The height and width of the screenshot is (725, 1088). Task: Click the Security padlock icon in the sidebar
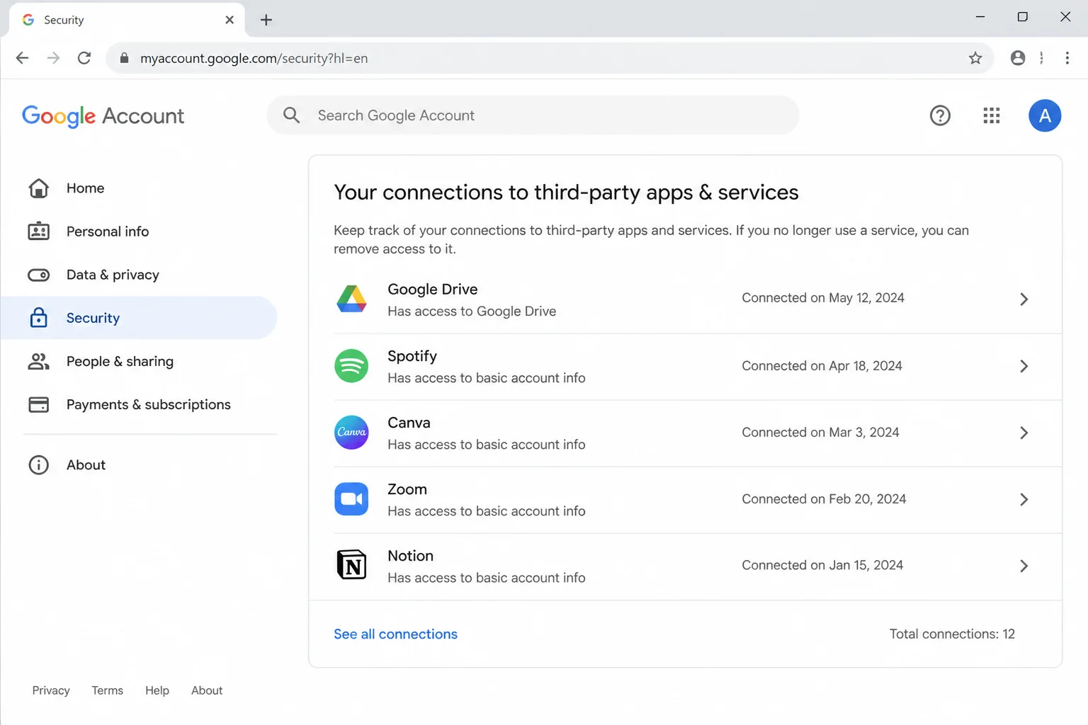38,318
